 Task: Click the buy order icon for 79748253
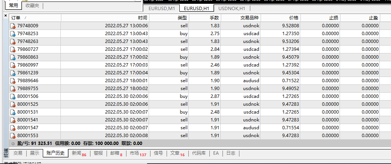[x=13, y=34]
